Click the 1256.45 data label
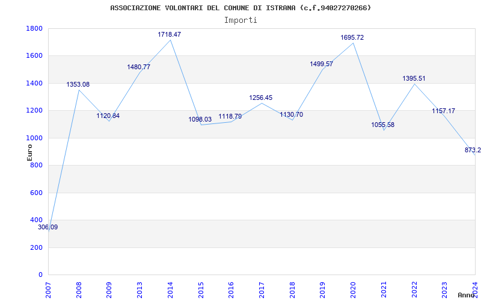The width and height of the screenshot is (481, 301). [x=261, y=98]
